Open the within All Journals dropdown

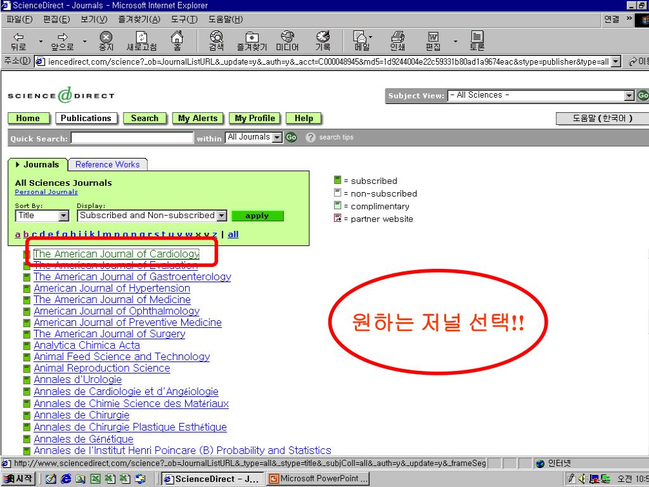pos(278,138)
